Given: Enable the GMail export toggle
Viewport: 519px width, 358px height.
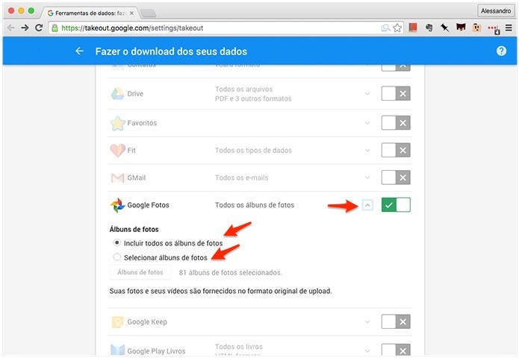Looking at the screenshot, I should [x=396, y=178].
